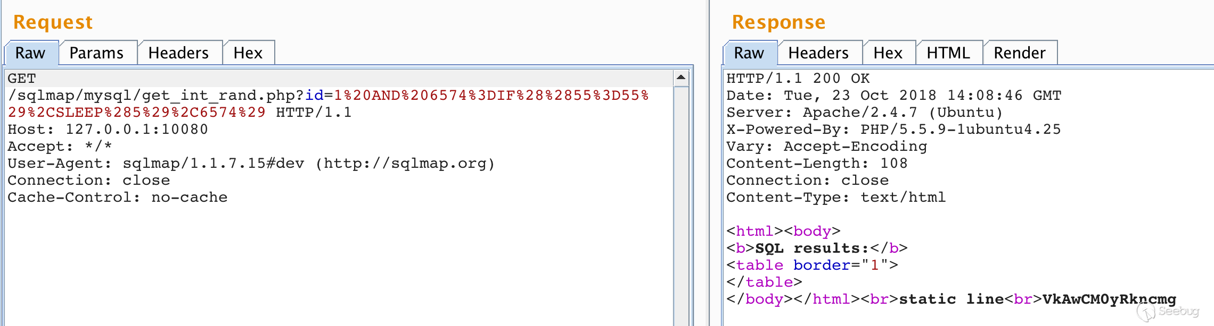The height and width of the screenshot is (326, 1214).
Task: Click the User-Agent sqlmap line in request
Action: coord(251,164)
